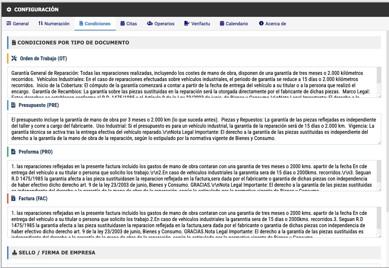Image resolution: width=389 pixels, height=268 pixels.
Task: Open the Citas tab
Action: (x=129, y=24)
